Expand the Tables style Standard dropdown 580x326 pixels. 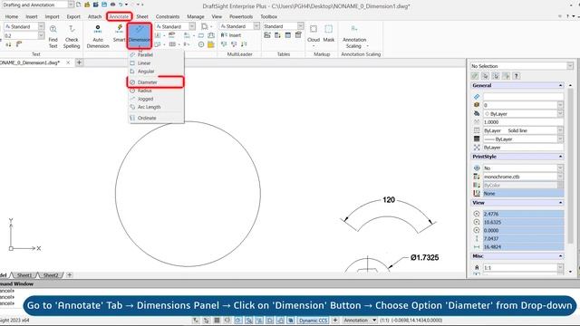300,26
